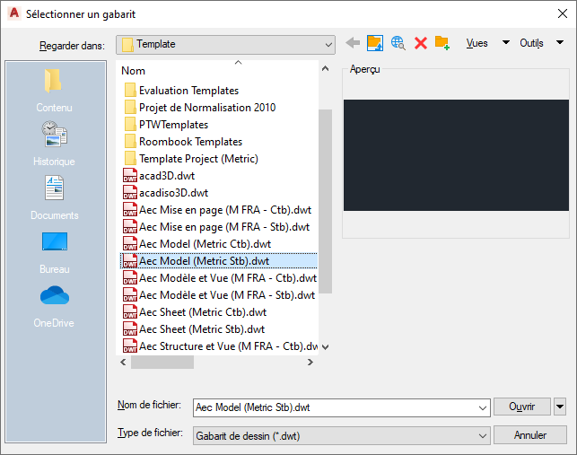Open the Historique shortcut in the sidebar
This screenshot has height=455, width=577.
54,144
